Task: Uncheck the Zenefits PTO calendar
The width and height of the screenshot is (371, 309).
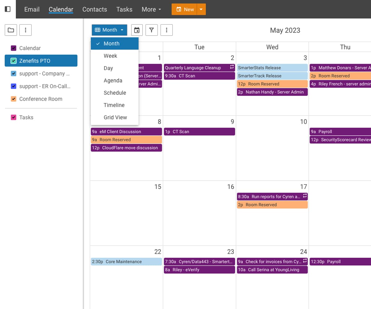Action: point(13,61)
